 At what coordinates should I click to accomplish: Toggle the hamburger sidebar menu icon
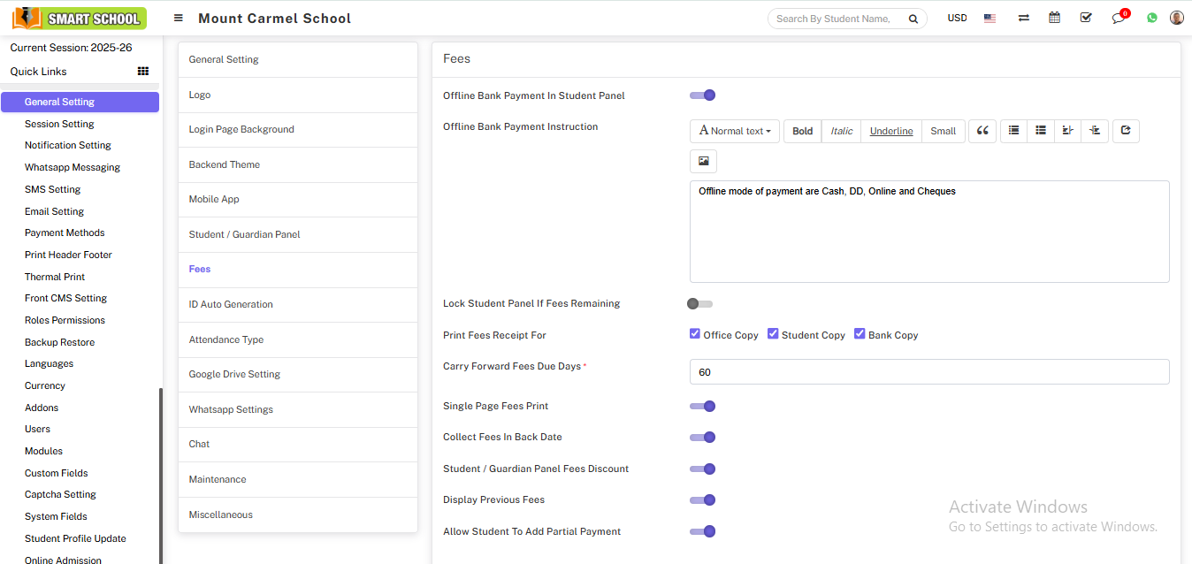pyautogui.click(x=179, y=19)
